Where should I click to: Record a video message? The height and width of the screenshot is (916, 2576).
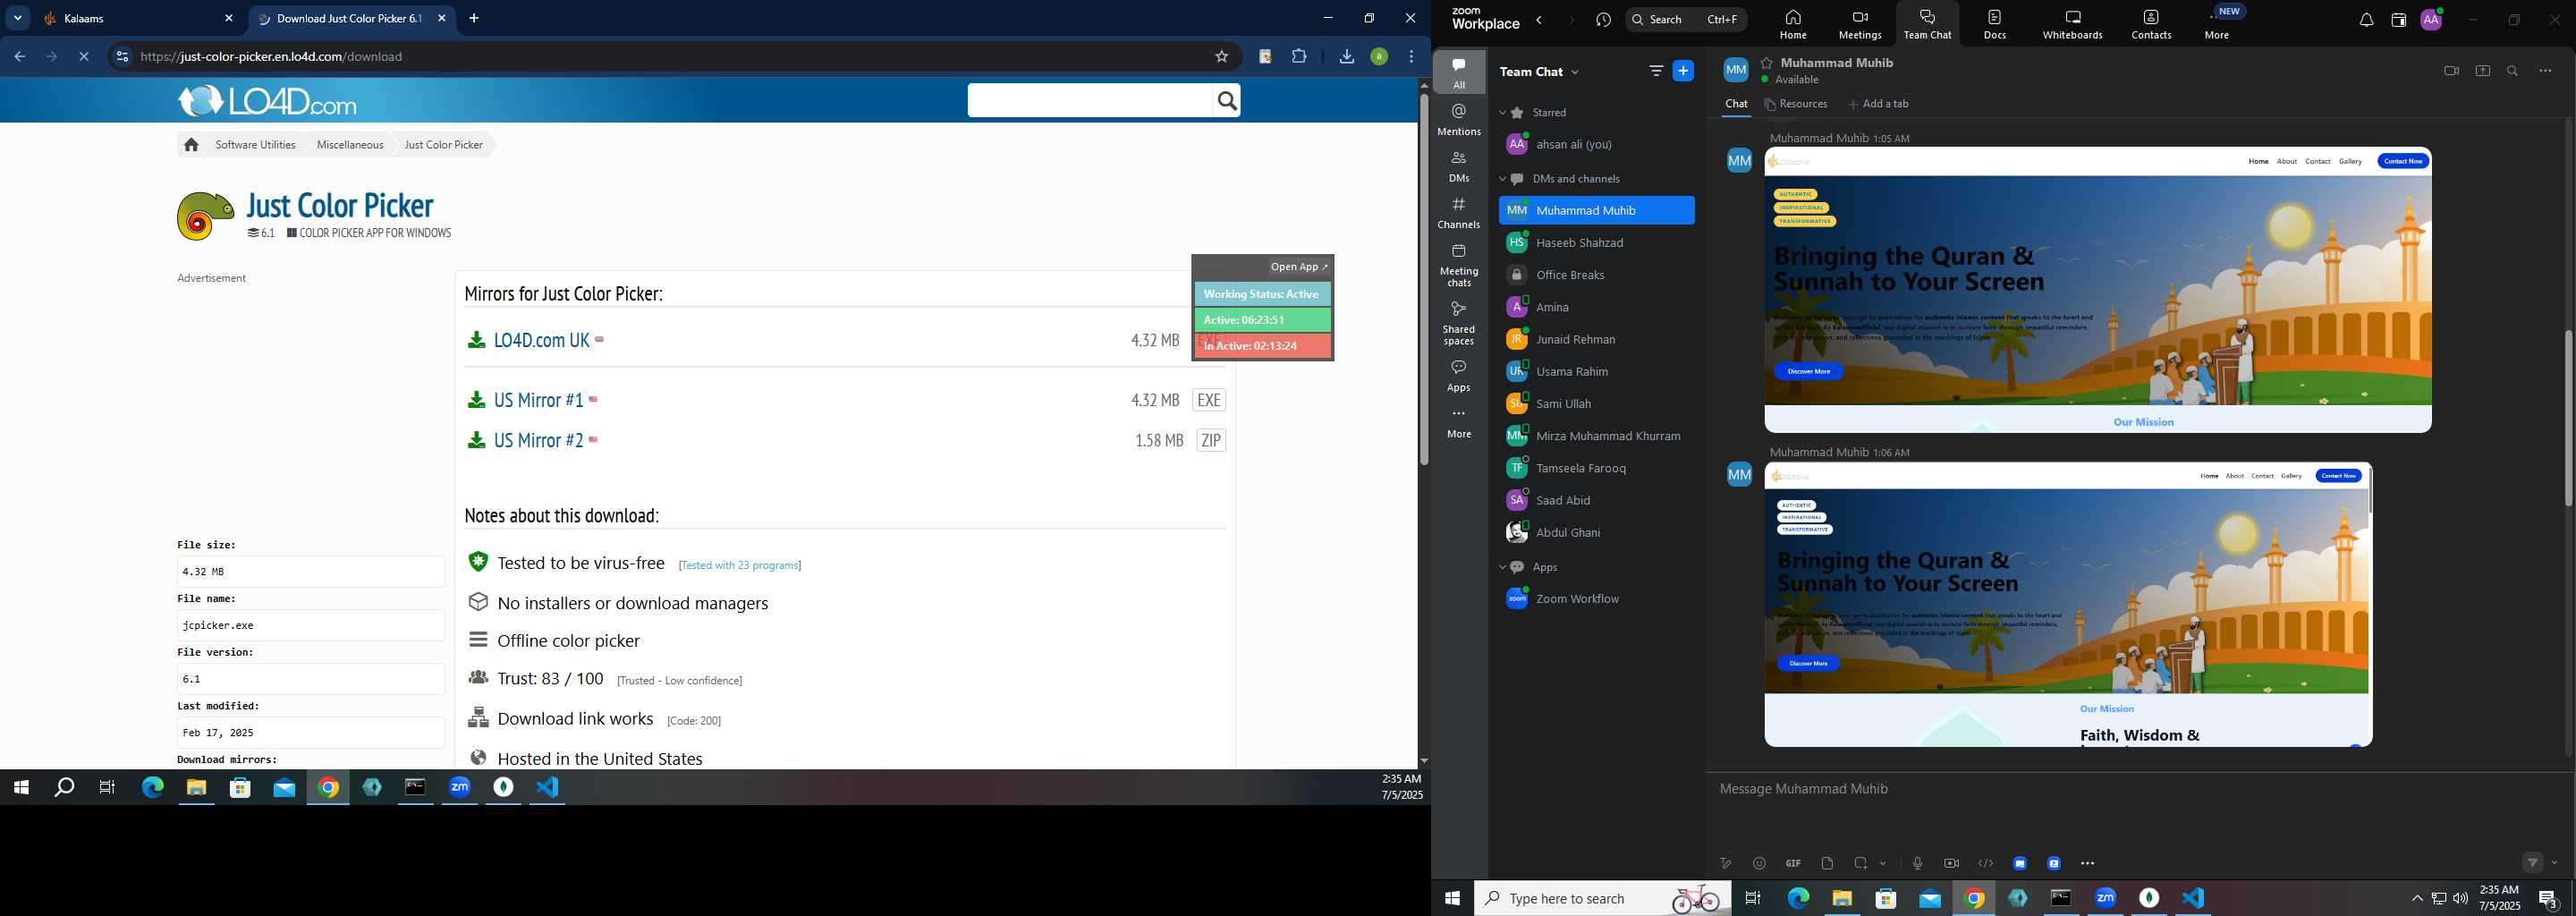pos(1951,863)
